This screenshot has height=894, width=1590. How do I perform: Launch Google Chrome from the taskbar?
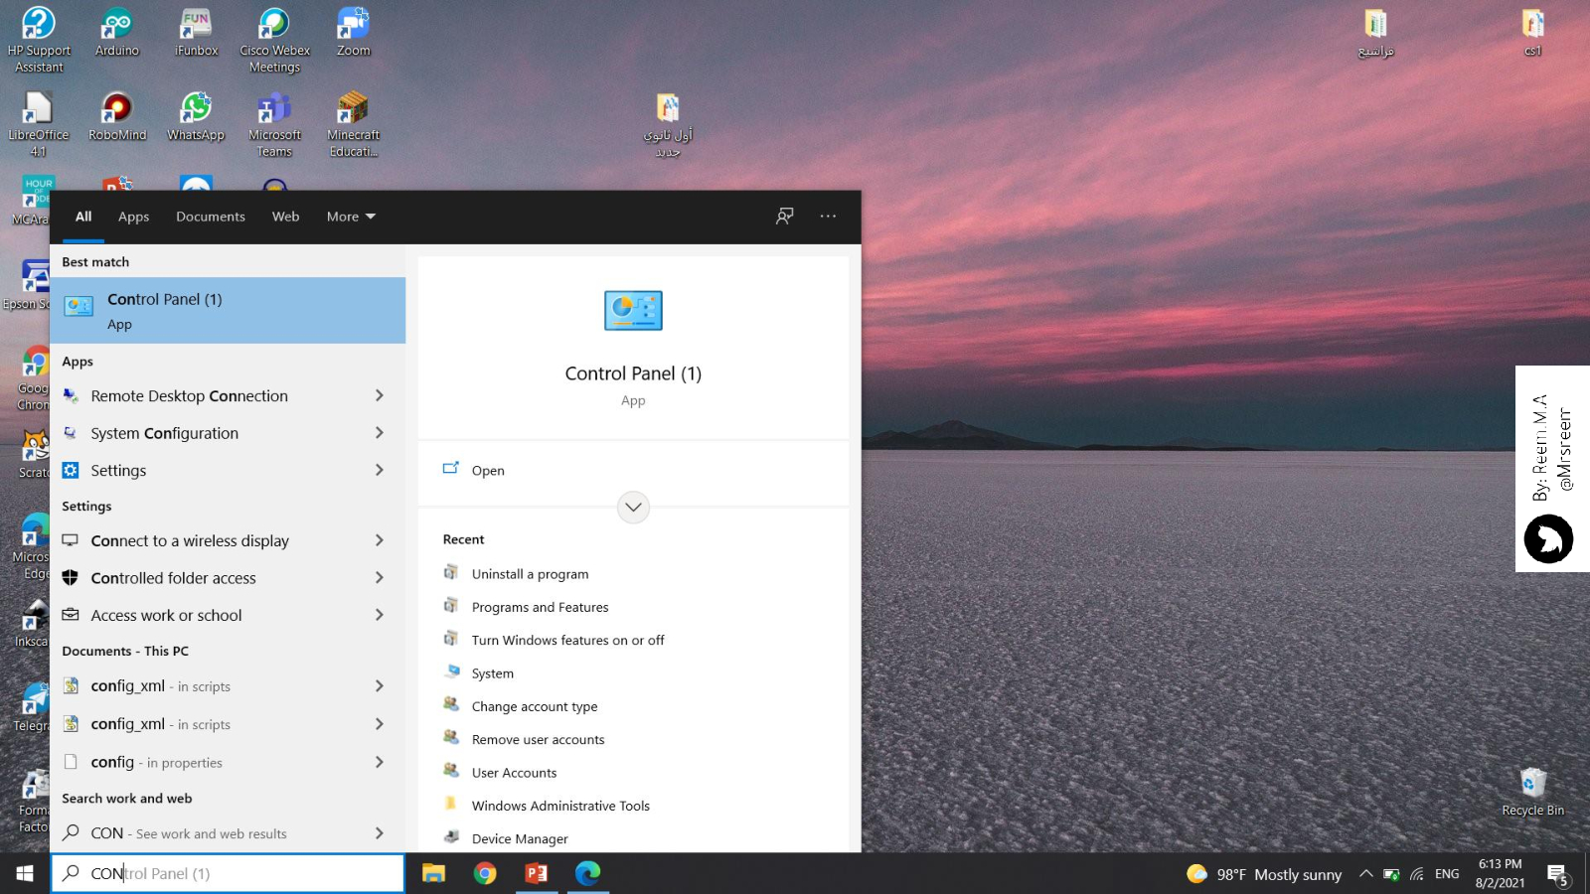tap(485, 873)
